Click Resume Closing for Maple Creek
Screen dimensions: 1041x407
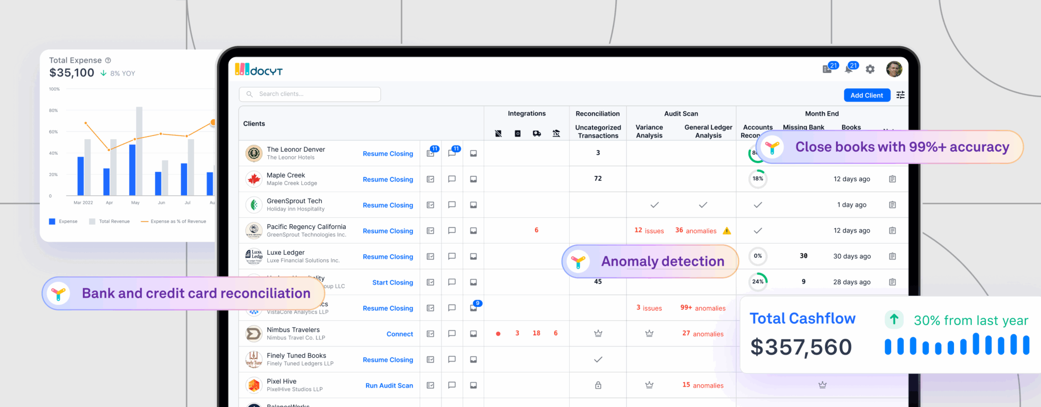pos(388,180)
